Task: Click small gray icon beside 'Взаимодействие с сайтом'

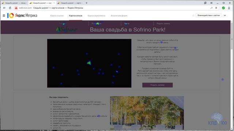Action: [x=193, y=15]
